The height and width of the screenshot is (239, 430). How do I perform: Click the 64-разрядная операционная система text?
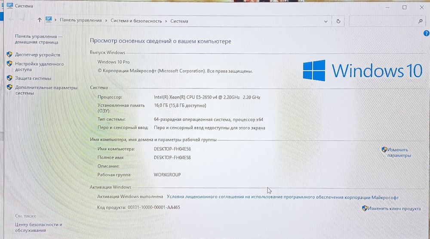[x=209, y=120]
